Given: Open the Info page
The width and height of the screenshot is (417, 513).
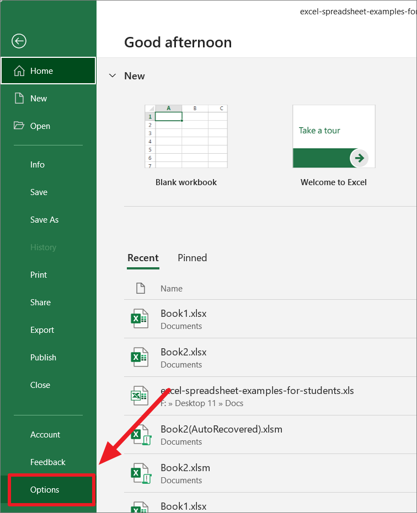Looking at the screenshot, I should [x=48, y=165].
